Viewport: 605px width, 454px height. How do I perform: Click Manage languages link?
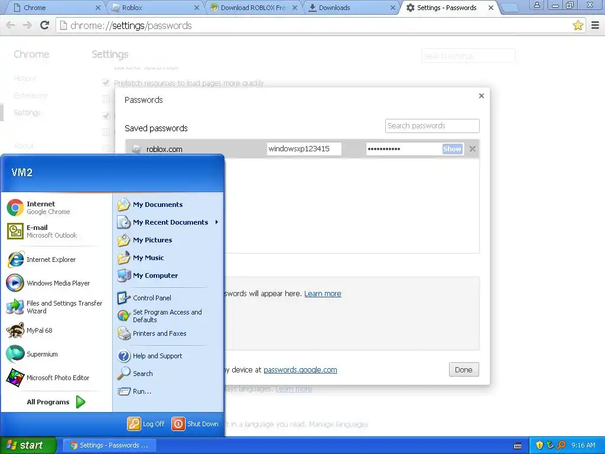[339, 424]
